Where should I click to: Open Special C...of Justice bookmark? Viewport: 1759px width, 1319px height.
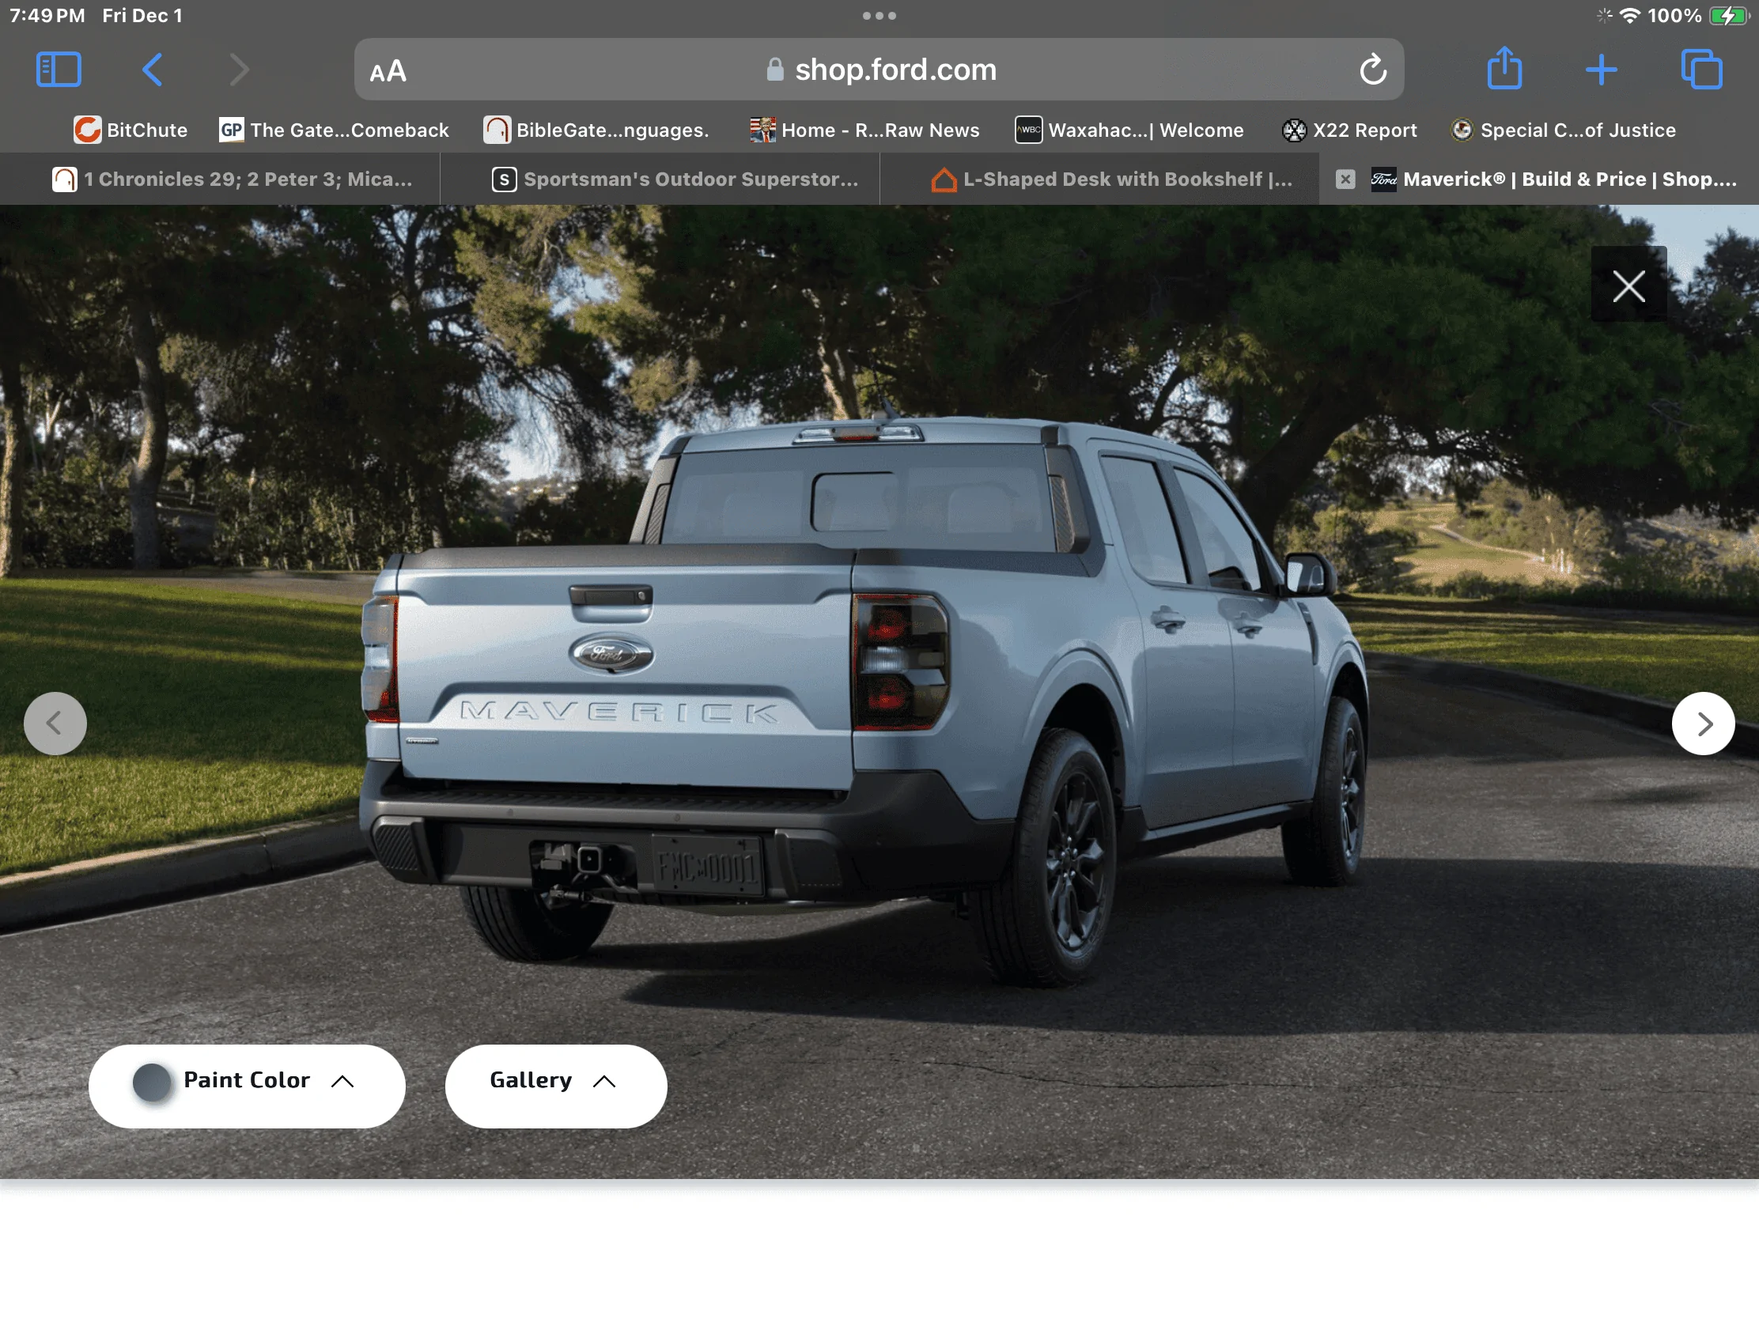click(1564, 130)
